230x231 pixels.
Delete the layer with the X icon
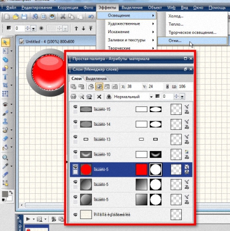99,97
